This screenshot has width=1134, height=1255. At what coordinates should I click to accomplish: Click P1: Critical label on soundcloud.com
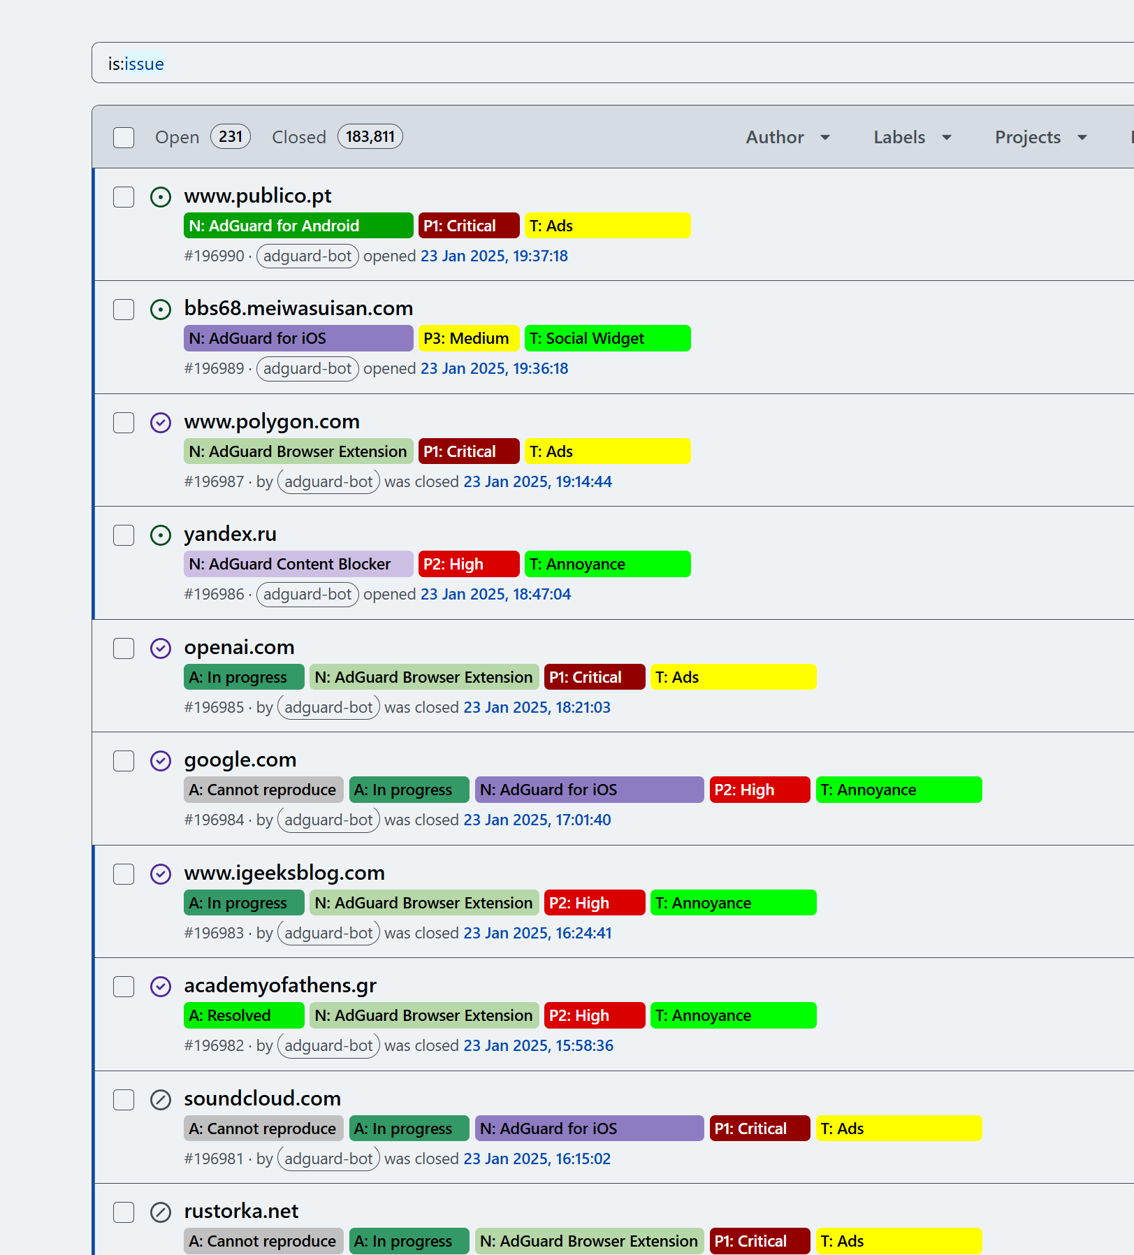point(759,1129)
